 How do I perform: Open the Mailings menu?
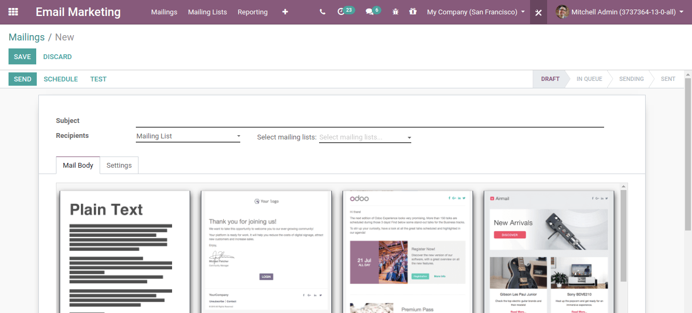[164, 12]
